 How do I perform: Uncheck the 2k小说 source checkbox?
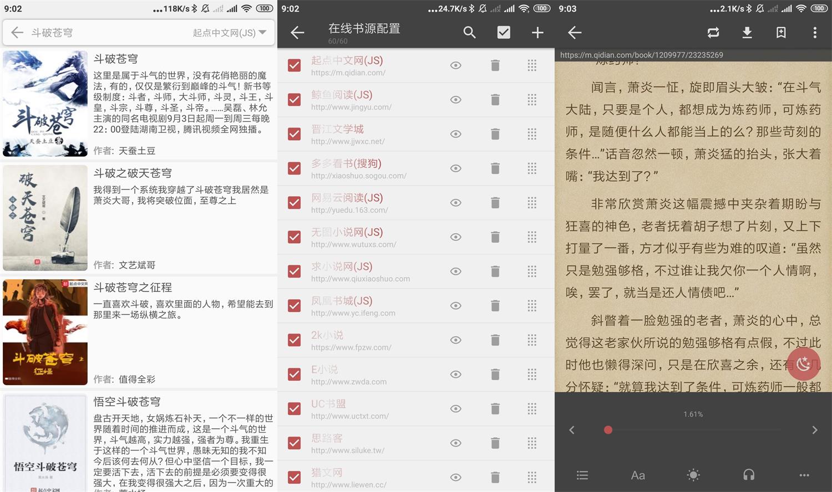tap(295, 340)
